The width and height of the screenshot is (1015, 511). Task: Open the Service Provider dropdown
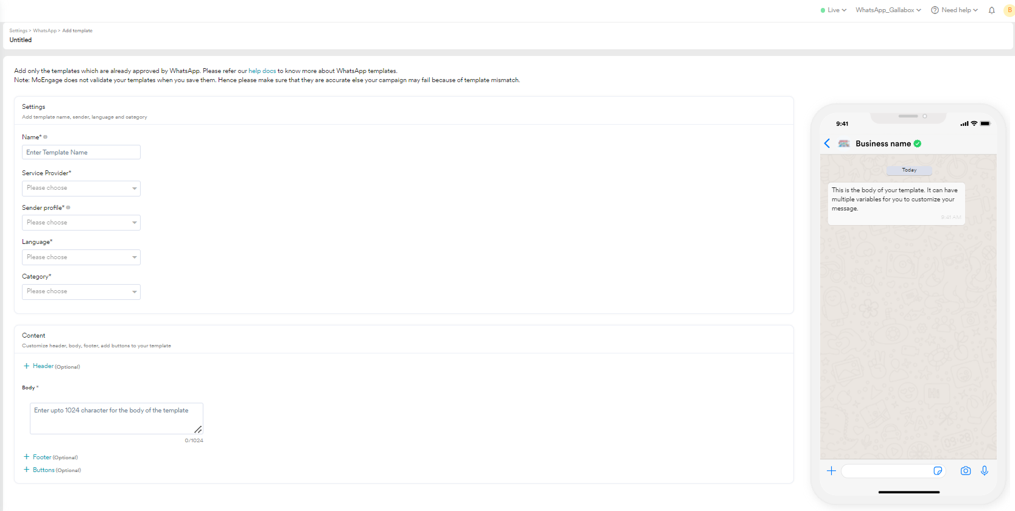(81, 189)
